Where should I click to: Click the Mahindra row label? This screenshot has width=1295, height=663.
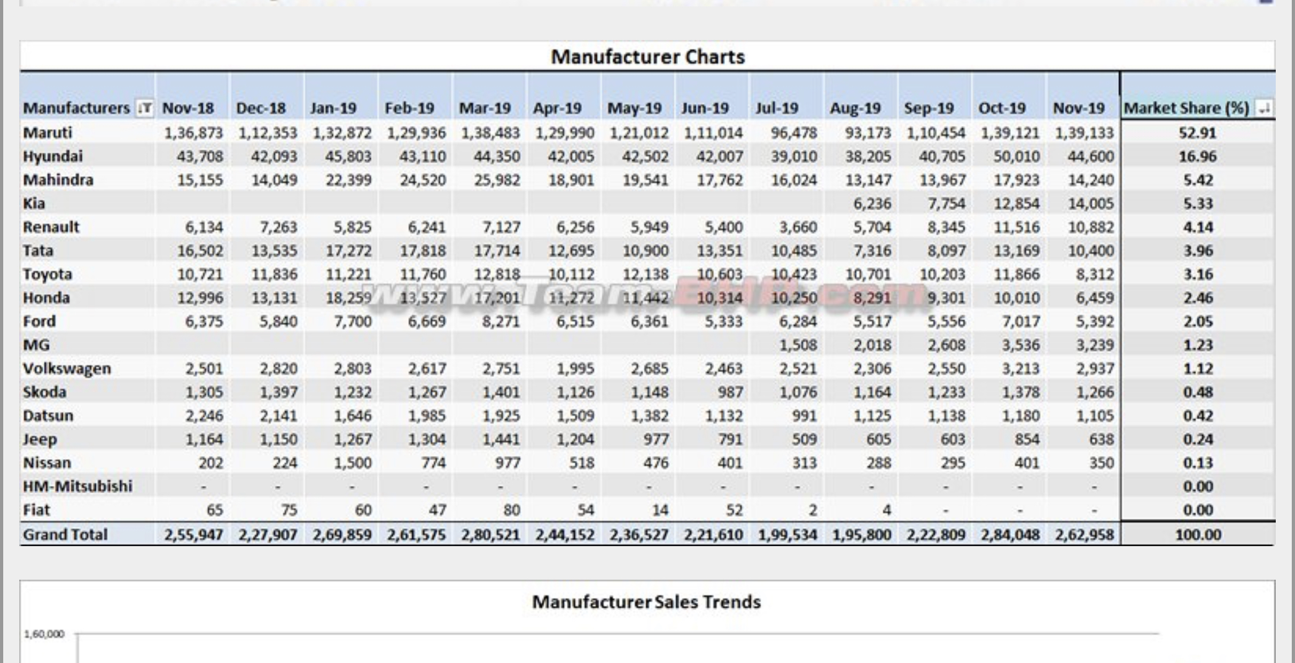pos(58,180)
